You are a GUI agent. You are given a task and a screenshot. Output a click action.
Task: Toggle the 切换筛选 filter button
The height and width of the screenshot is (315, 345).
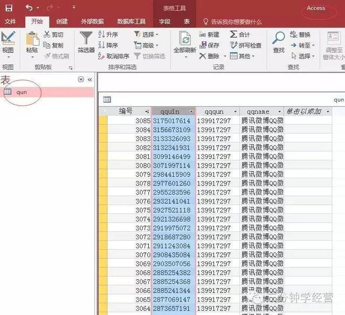coord(150,56)
